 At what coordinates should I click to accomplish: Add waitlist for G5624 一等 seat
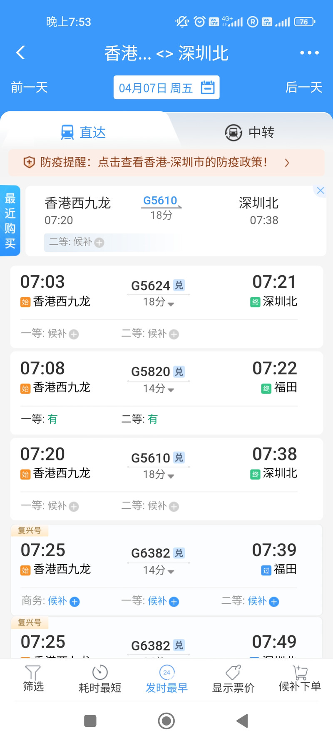tap(74, 334)
